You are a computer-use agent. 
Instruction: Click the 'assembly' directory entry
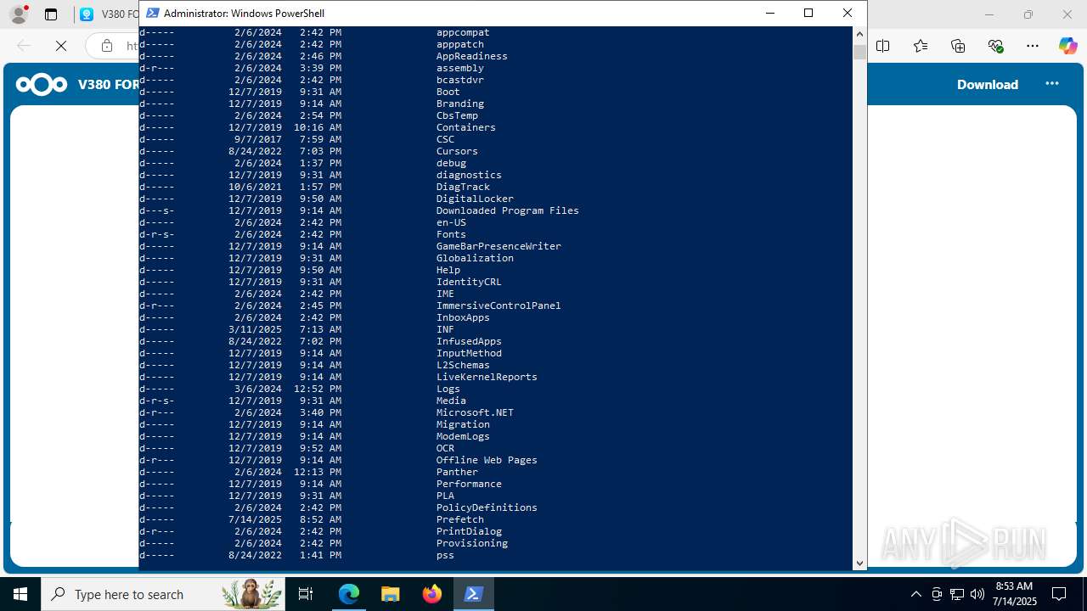tap(459, 68)
